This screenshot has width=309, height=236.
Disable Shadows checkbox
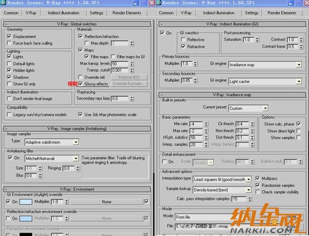point(9,77)
